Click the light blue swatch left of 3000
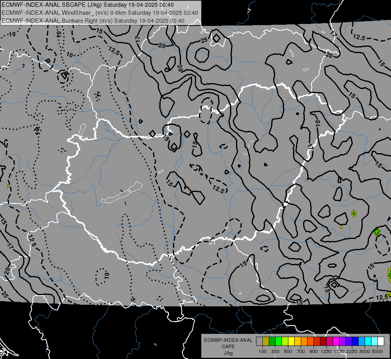The width and height of the screenshot is (391, 359). coord(361,341)
